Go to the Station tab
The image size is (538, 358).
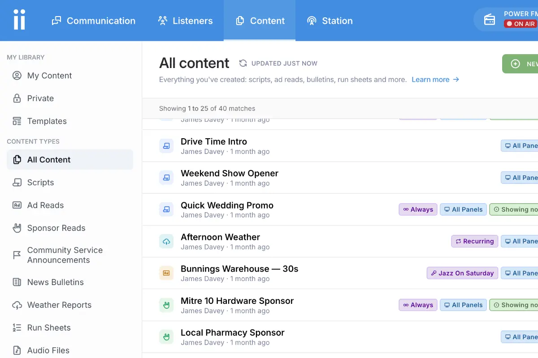[330, 21]
